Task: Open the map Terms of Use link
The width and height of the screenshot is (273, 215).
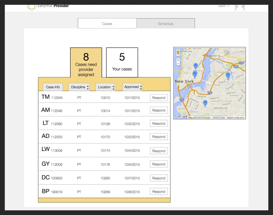Action: point(219,118)
